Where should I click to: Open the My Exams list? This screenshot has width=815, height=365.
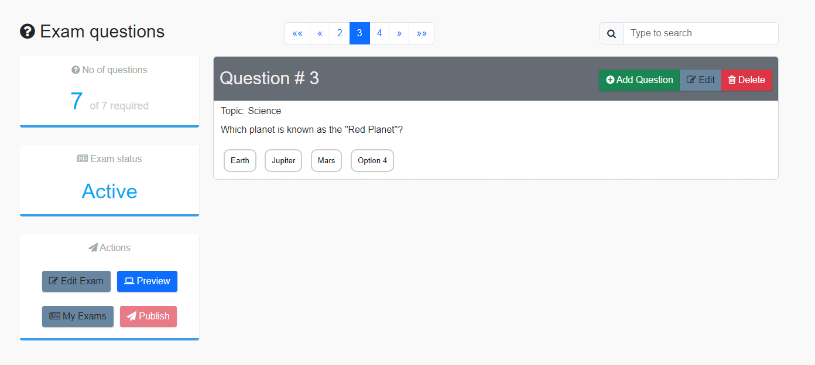coord(78,316)
